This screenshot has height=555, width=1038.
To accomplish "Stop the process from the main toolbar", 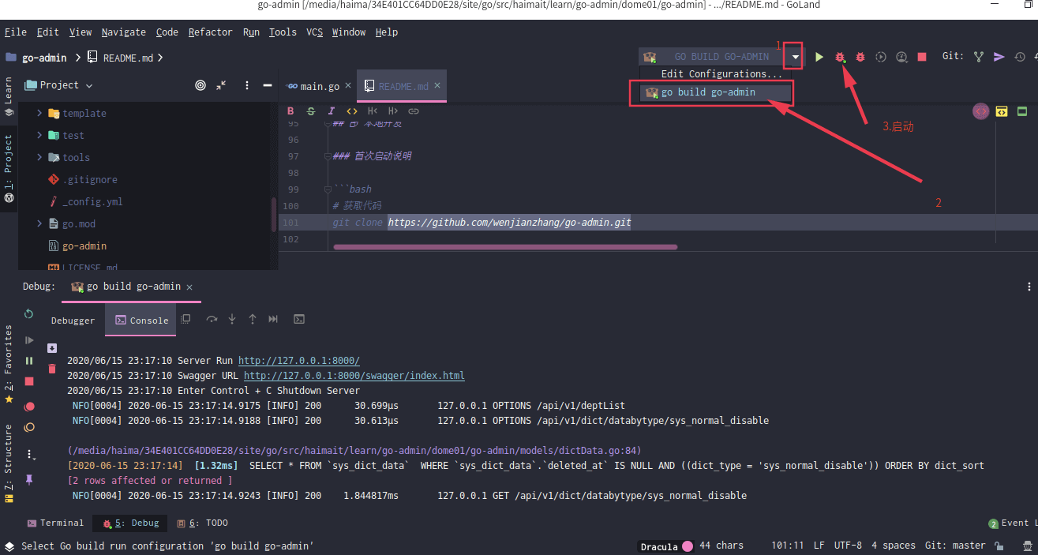I will pos(921,57).
